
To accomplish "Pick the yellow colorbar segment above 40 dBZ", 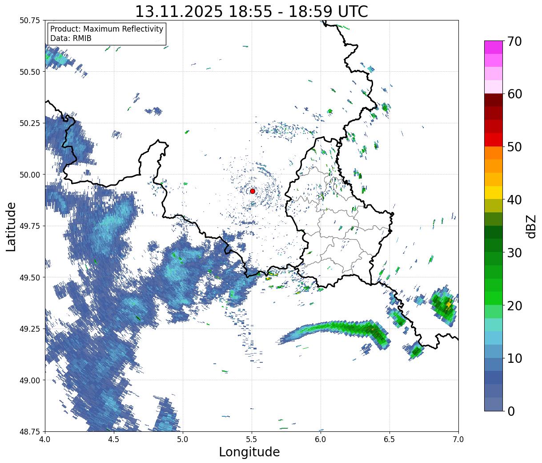I will click(x=494, y=193).
